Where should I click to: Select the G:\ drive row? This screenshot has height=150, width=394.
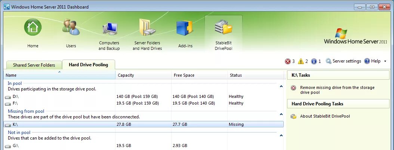(x=144, y=146)
